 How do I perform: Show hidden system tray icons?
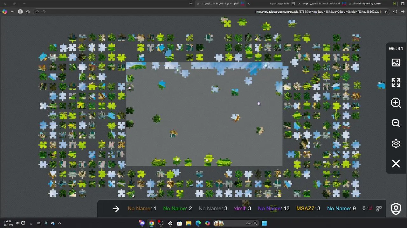tap(59, 223)
